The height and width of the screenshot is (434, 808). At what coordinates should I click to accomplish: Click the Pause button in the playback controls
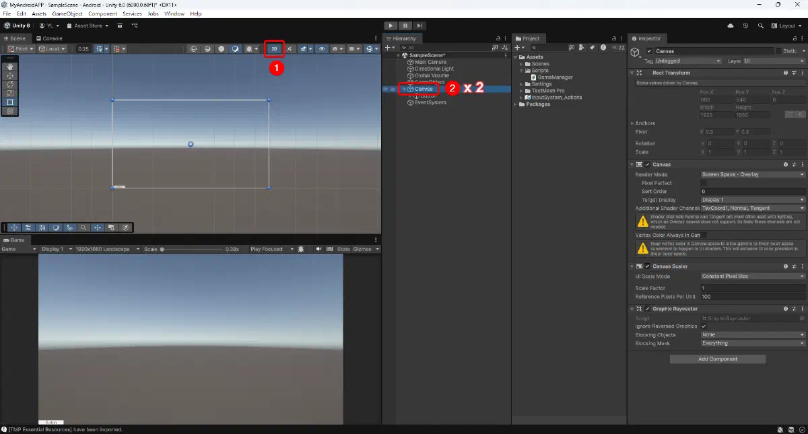(405, 25)
